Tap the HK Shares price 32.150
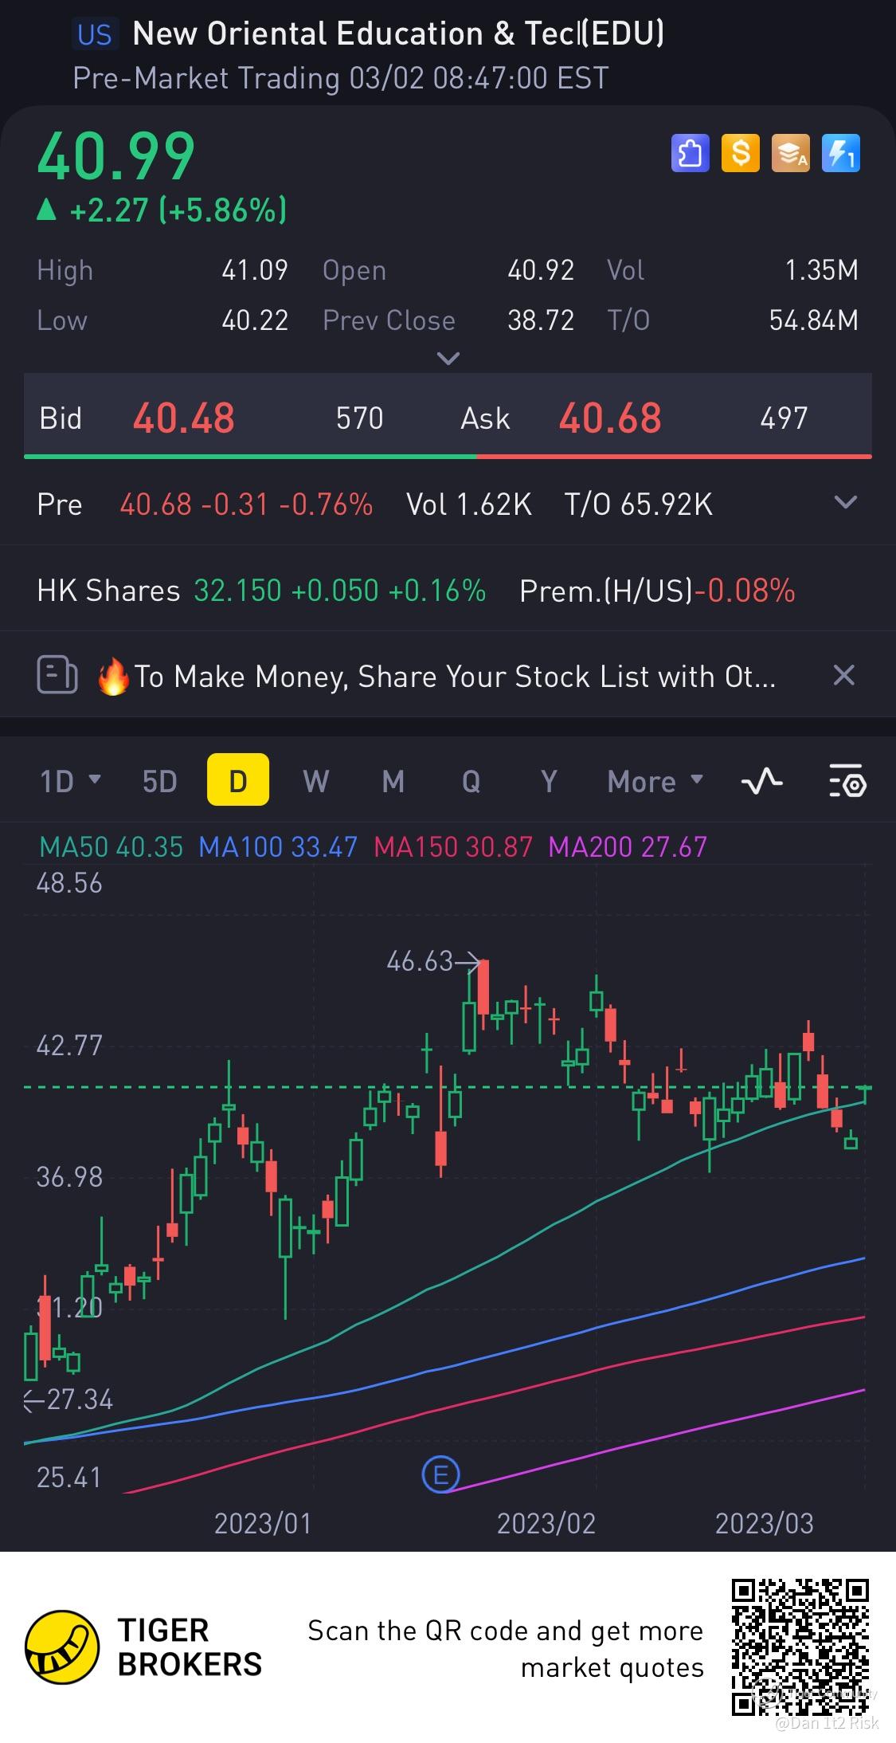The width and height of the screenshot is (896, 1743). pyautogui.click(x=237, y=591)
